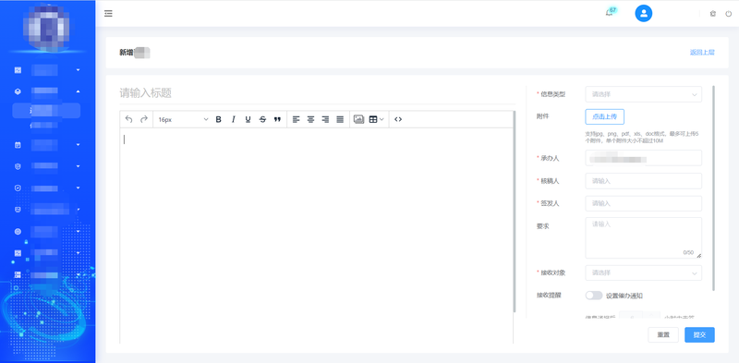Insert an image into the editor

click(x=358, y=119)
